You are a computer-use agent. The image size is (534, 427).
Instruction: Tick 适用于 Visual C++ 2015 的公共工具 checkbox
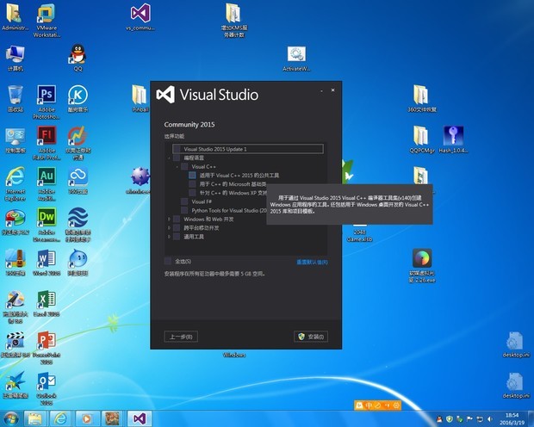coord(192,176)
